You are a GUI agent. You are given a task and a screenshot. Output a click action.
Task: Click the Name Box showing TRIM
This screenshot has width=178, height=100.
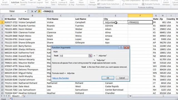(12, 11)
